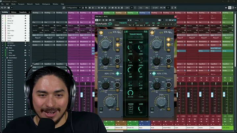Toggle the L/M ADV. CTRL green button
This screenshot has height=133, width=237.
tap(118, 73)
